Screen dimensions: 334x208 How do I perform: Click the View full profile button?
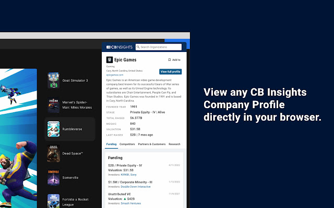click(171, 72)
